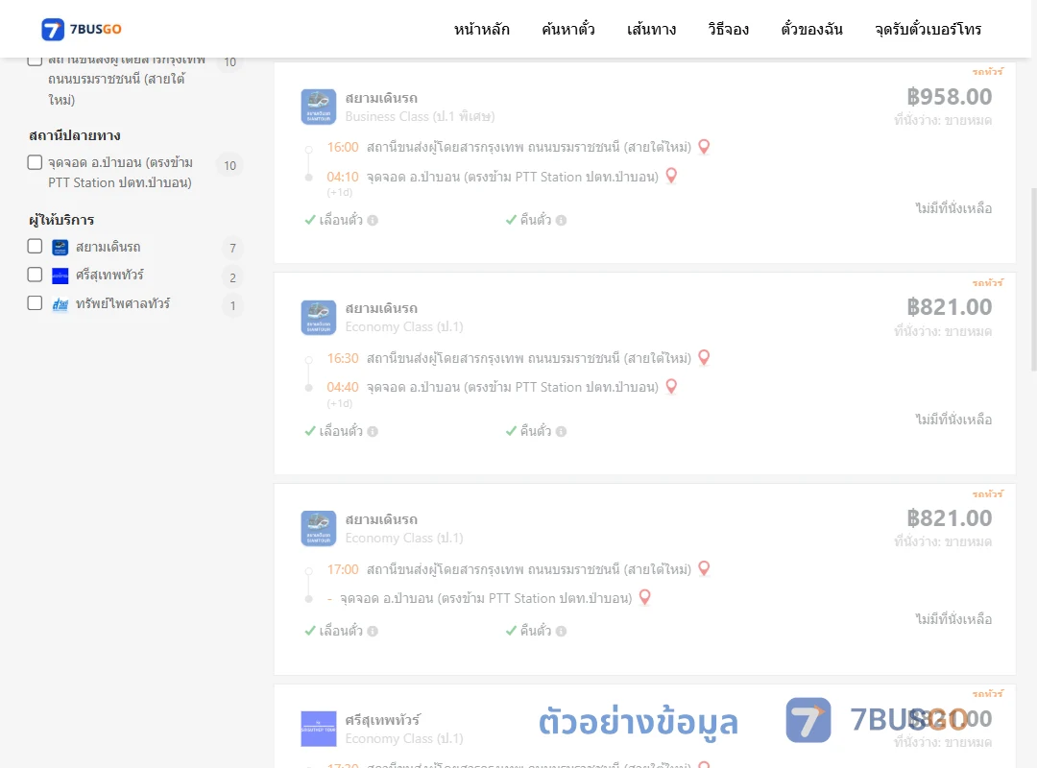Open ตั๋วของฉัน menu item
1037x768 pixels.
(x=811, y=29)
